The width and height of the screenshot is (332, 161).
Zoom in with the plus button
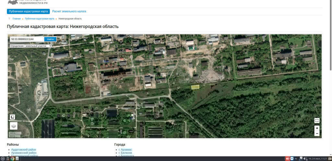(x=317, y=128)
